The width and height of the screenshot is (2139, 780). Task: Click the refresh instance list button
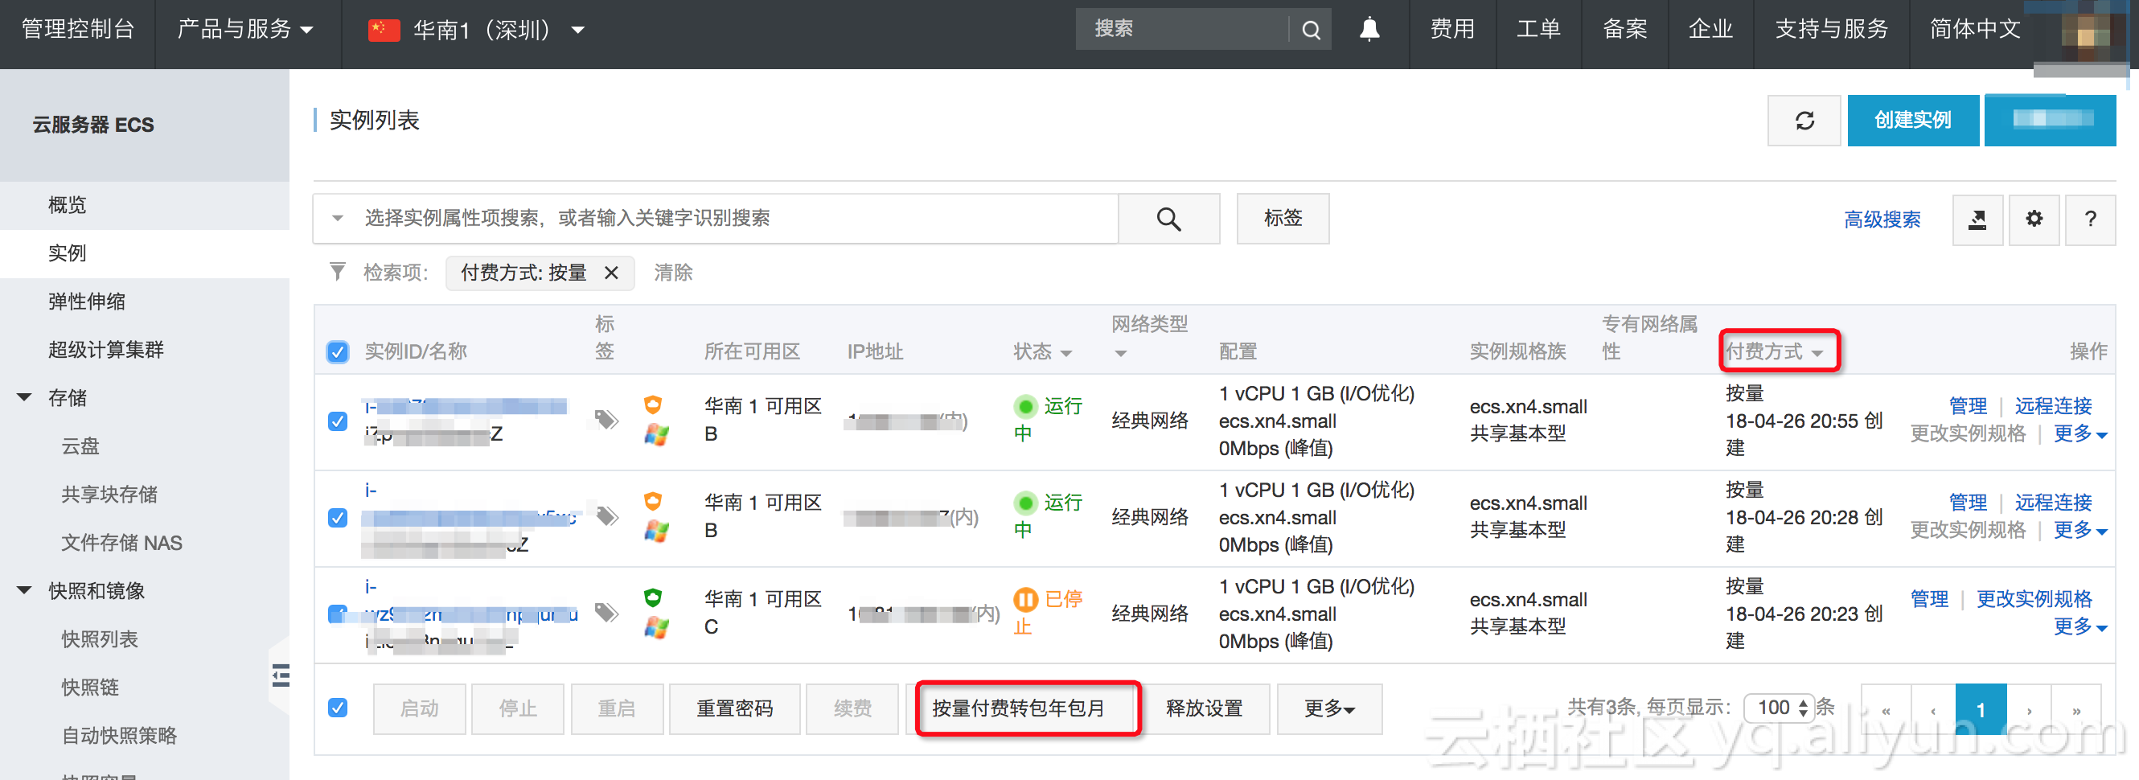click(1804, 121)
